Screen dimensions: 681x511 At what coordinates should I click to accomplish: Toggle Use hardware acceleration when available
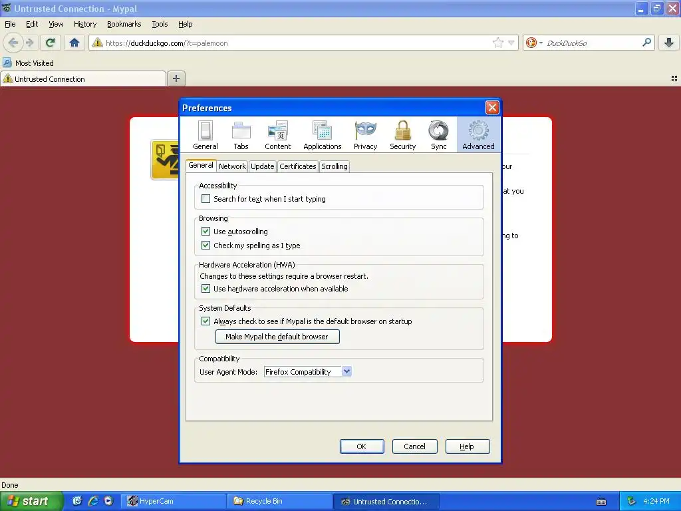pyautogui.click(x=206, y=289)
